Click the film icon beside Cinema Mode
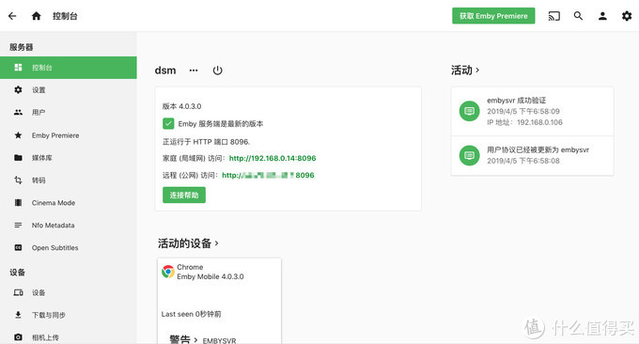This screenshot has width=639, height=344. pyautogui.click(x=18, y=203)
